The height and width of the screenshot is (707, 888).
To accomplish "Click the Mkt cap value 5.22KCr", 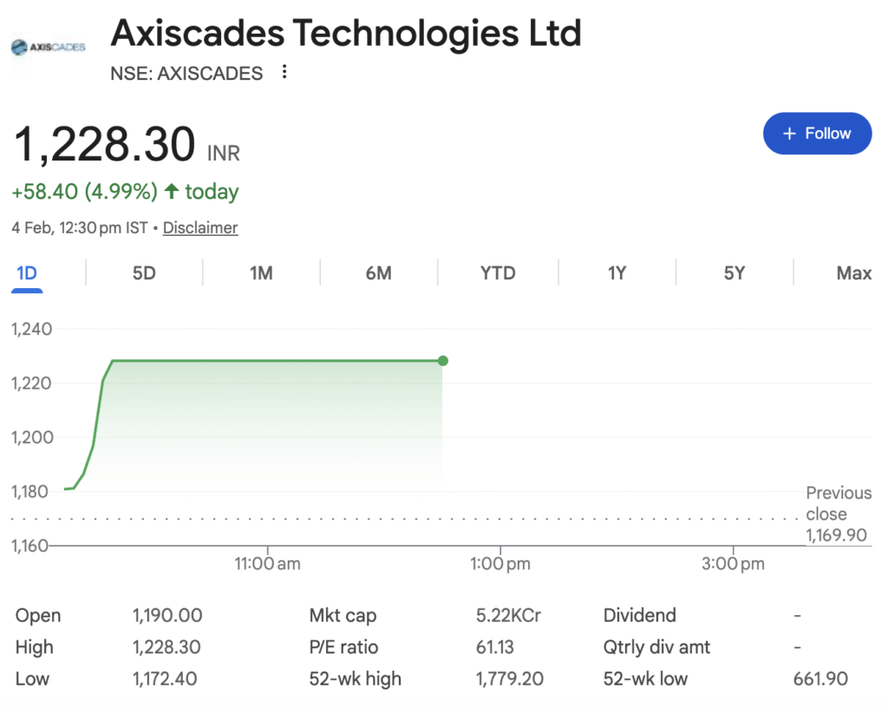I will coord(508,616).
